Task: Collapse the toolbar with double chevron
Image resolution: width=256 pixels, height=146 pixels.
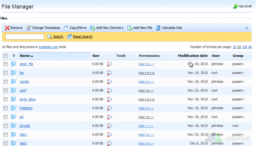Action: click(246, 28)
